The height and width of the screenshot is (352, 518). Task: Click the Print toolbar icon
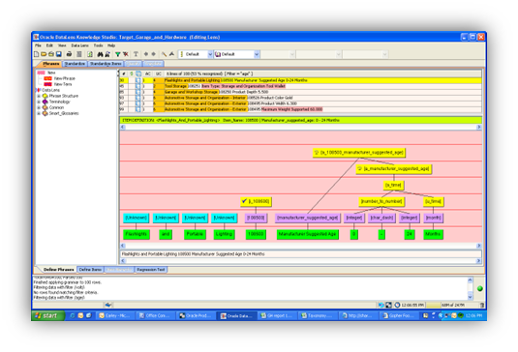point(69,54)
